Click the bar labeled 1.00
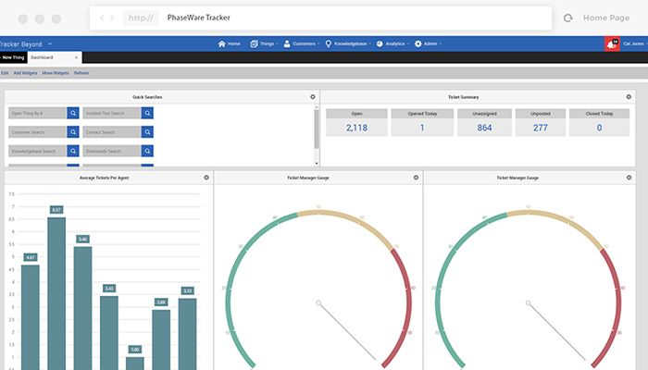Viewport: 648px width, 370px height. coord(135,364)
